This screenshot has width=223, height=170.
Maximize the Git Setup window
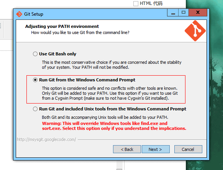click(184, 13)
